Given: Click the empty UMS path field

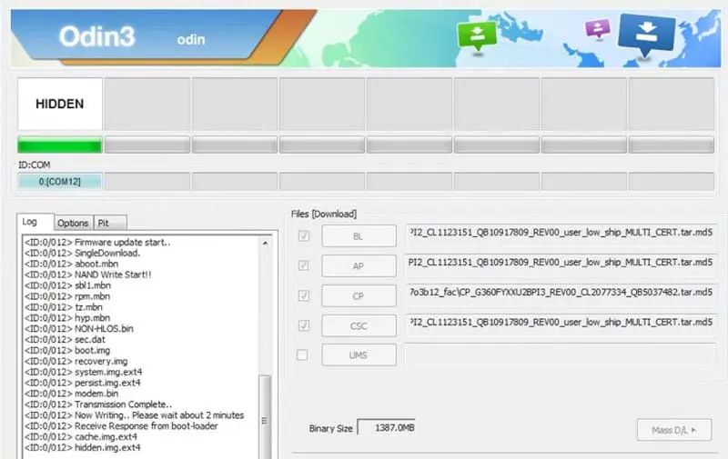Looking at the screenshot, I should pyautogui.click(x=561, y=353).
